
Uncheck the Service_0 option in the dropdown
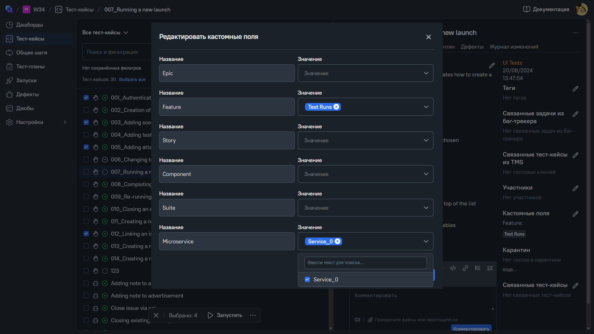pos(307,280)
